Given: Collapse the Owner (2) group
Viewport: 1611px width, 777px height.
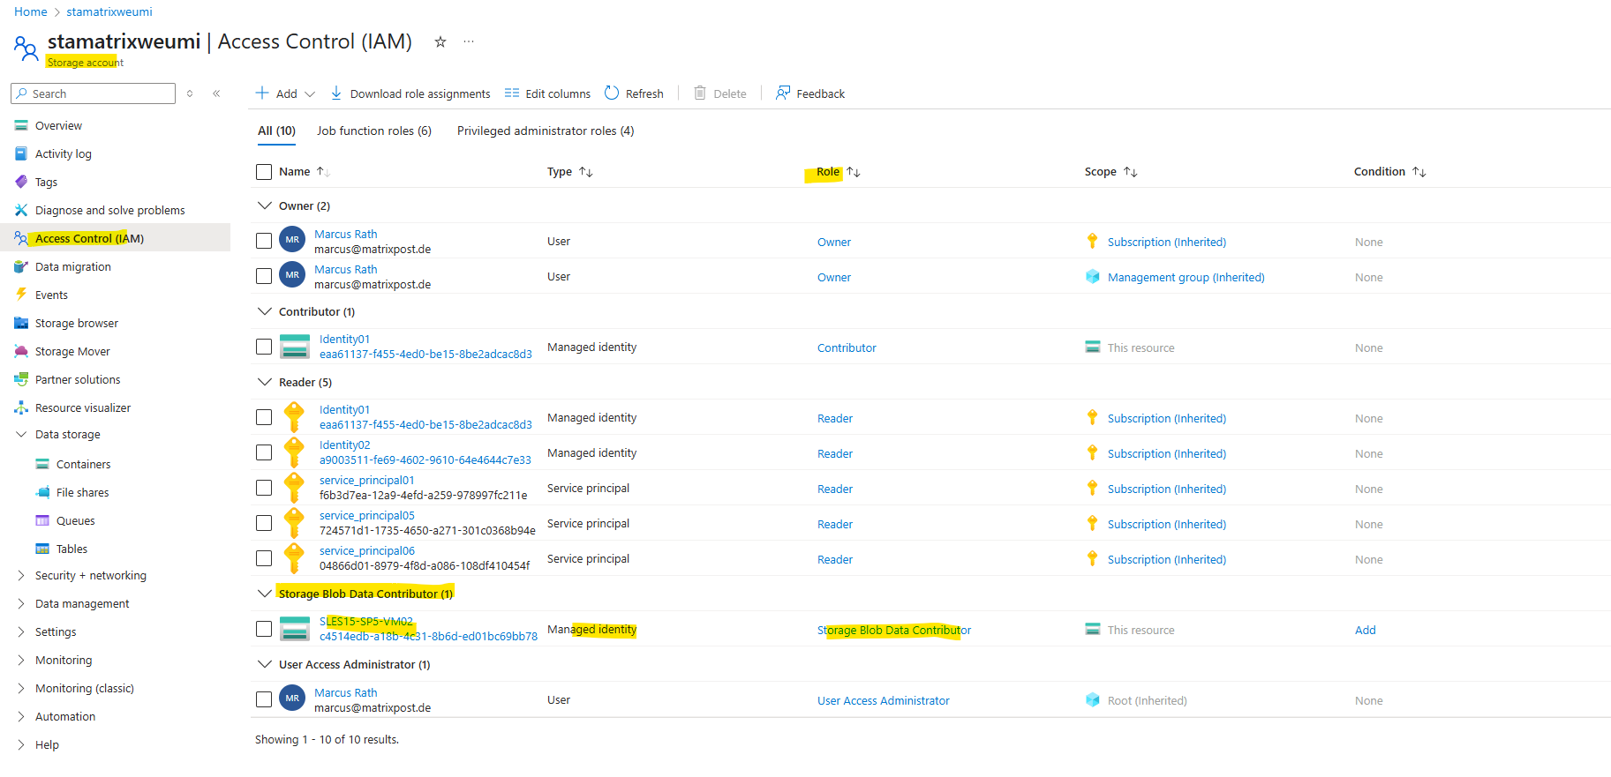Looking at the screenshot, I should [264, 205].
